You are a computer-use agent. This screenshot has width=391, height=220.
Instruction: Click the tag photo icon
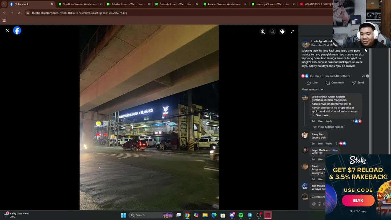[282, 31]
